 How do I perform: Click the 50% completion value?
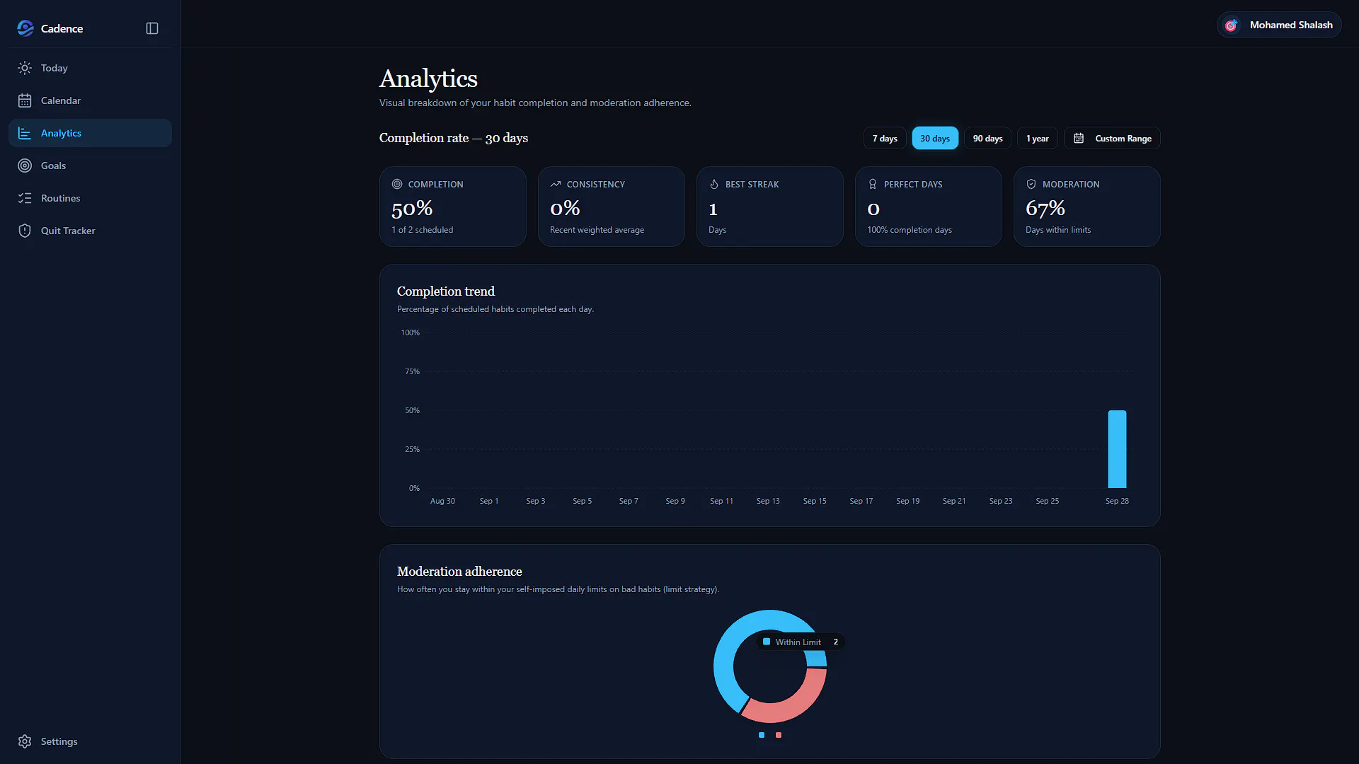(x=412, y=209)
